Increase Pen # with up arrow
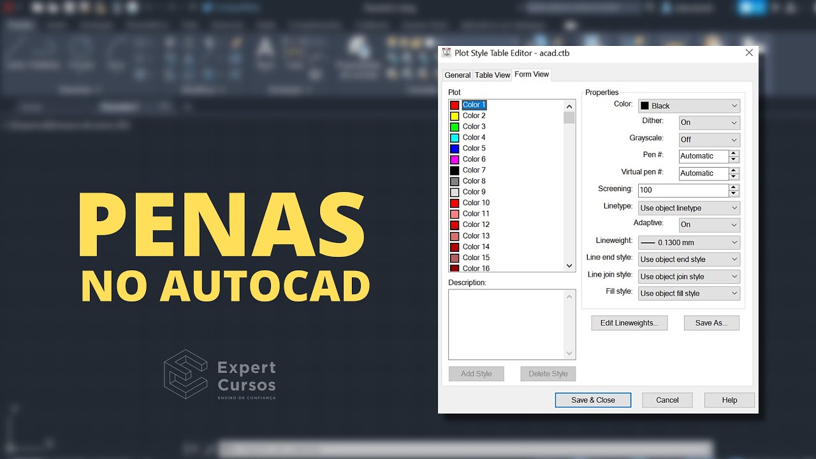 (734, 153)
